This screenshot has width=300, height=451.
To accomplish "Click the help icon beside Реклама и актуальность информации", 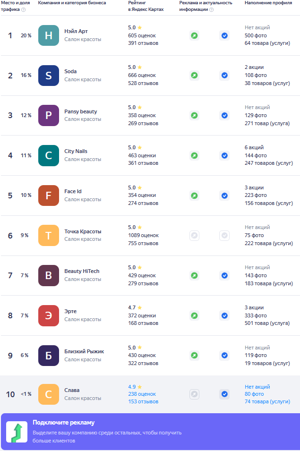I will coord(211,9).
